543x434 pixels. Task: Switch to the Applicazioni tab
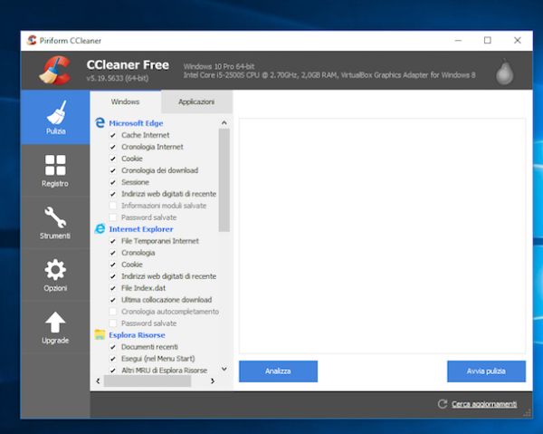(196, 102)
